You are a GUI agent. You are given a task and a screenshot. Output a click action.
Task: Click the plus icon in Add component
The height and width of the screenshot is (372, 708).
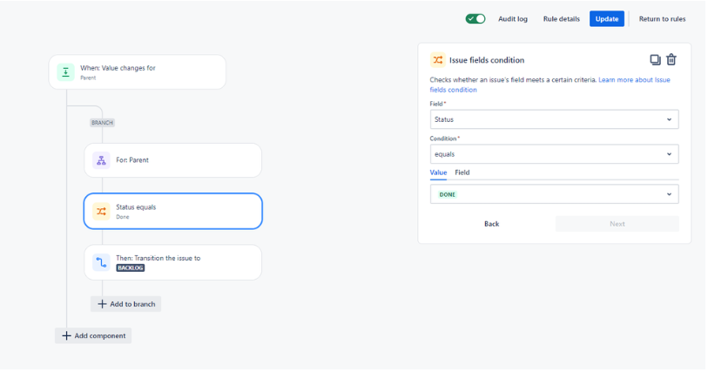coord(66,336)
